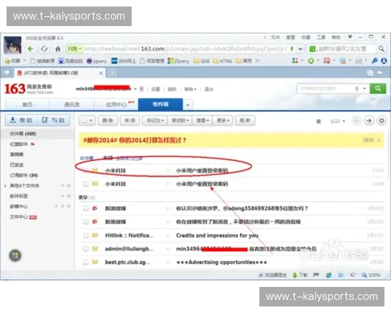
Task: Check the second 小米科技 mail checkbox
Action: (86, 184)
